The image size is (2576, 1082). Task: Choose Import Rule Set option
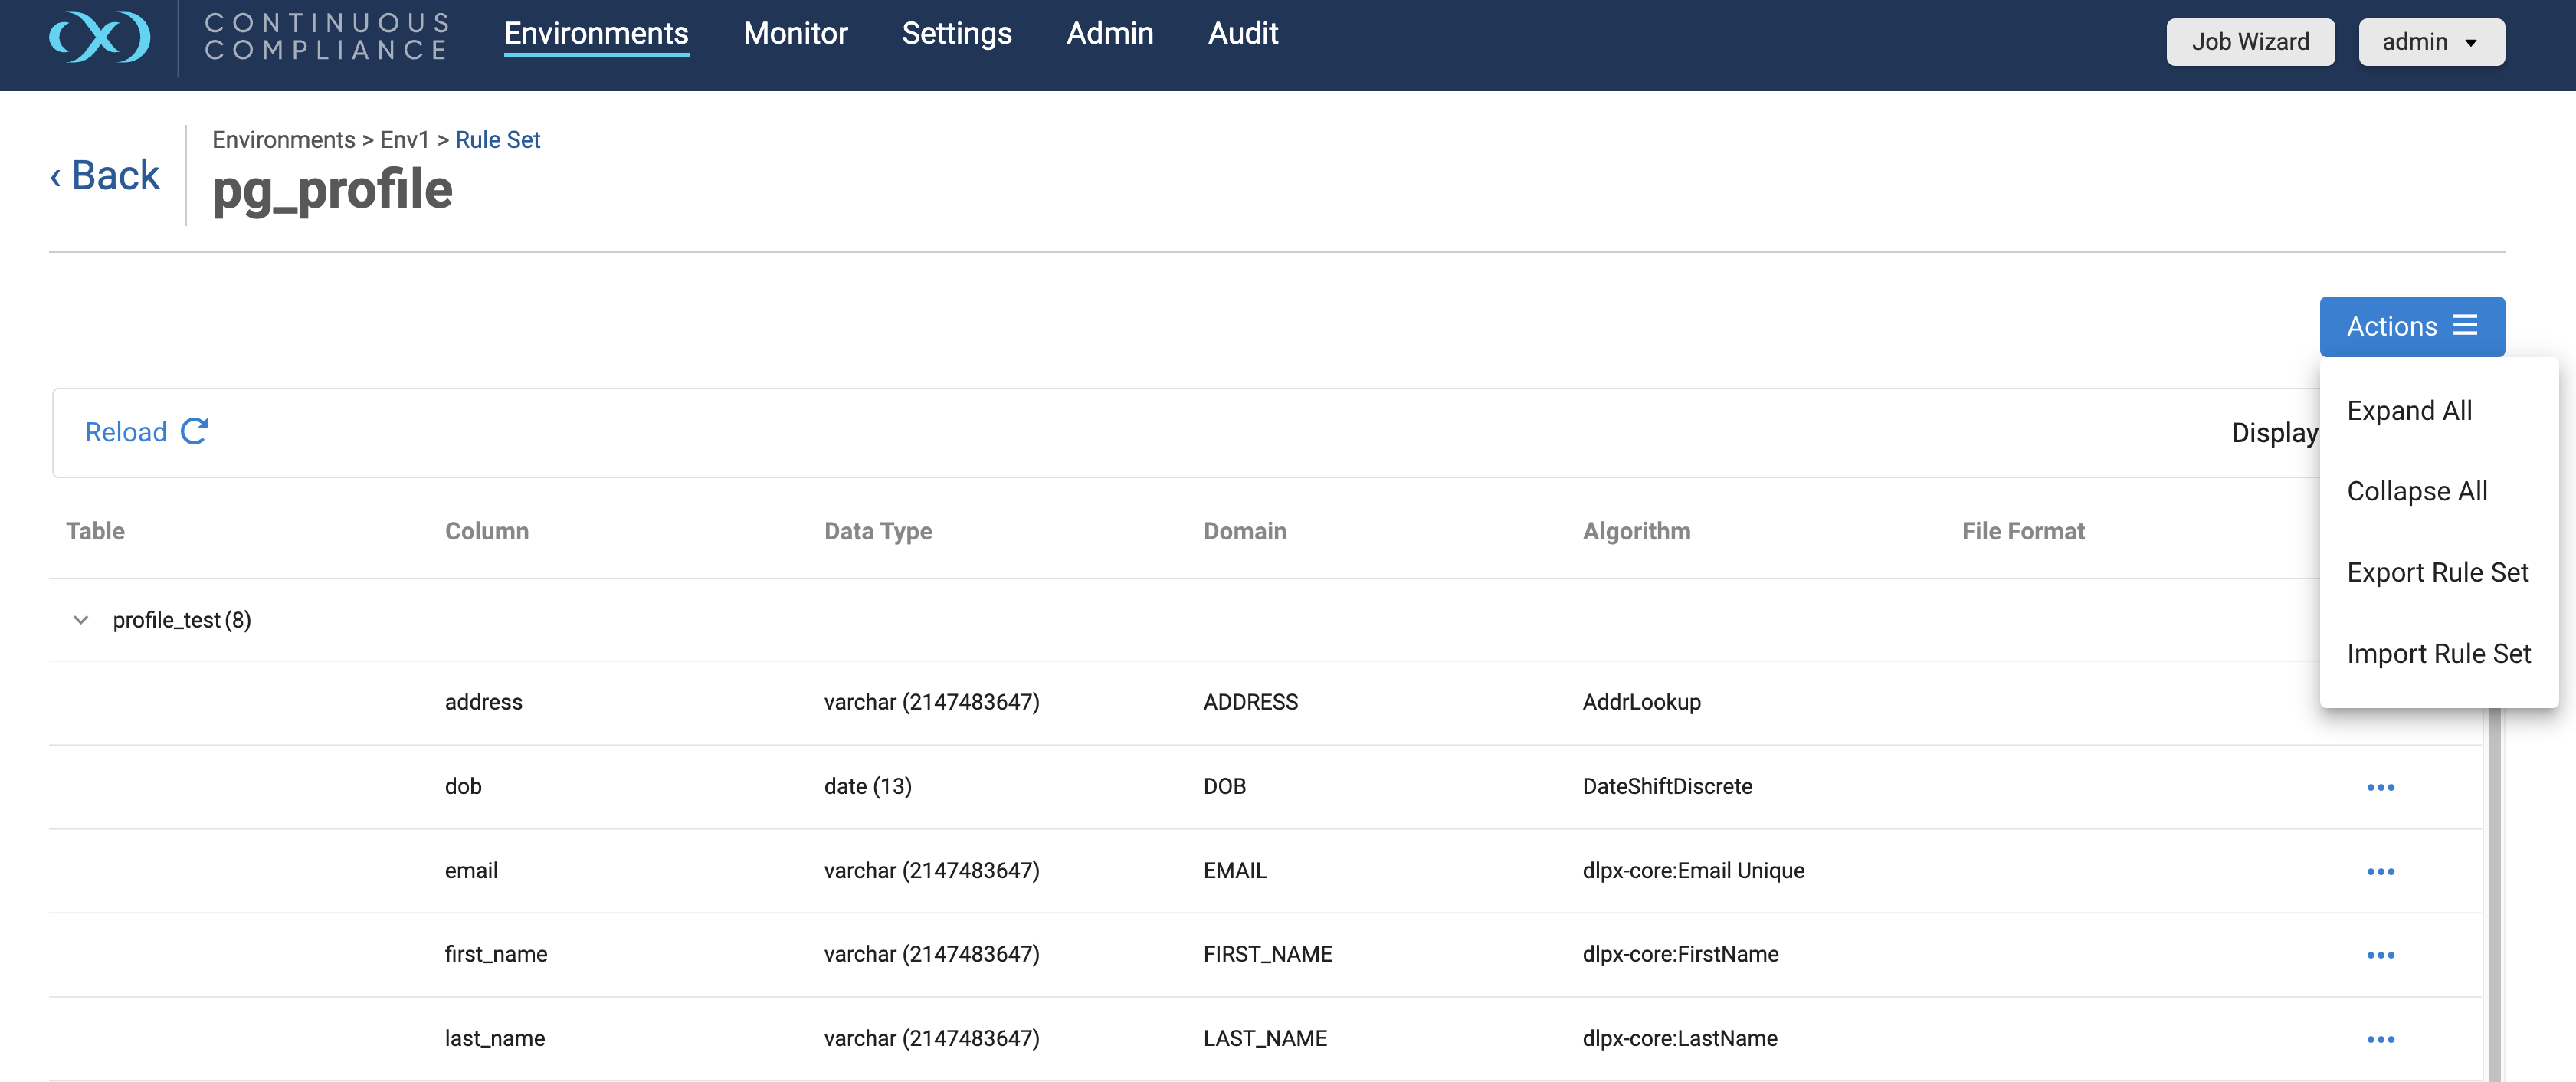coord(2438,653)
